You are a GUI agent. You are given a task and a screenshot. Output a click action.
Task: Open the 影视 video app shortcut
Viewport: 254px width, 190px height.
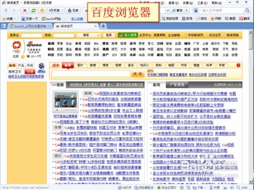(187, 19)
